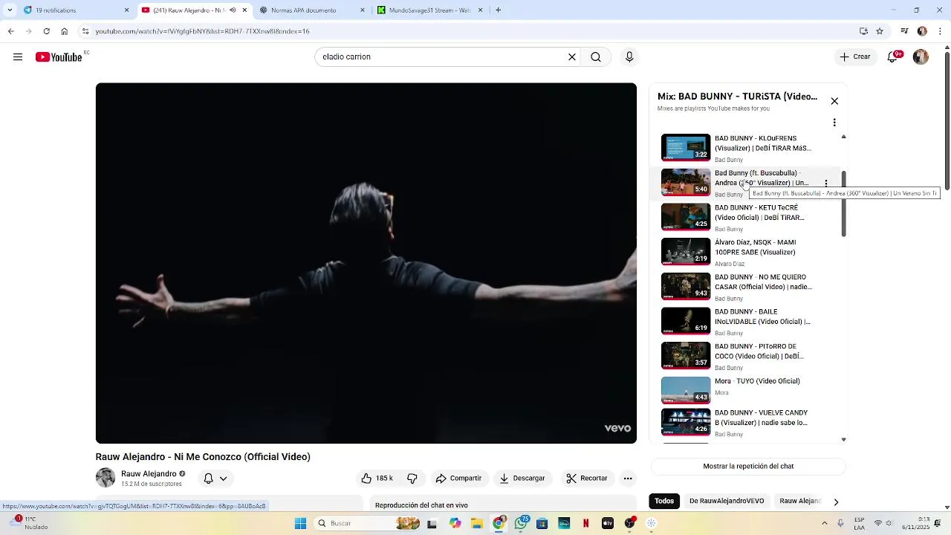Screen dimensions: 951x535
Task: Select the De RauwAlejandroVEVO filter chip
Action: click(x=727, y=502)
